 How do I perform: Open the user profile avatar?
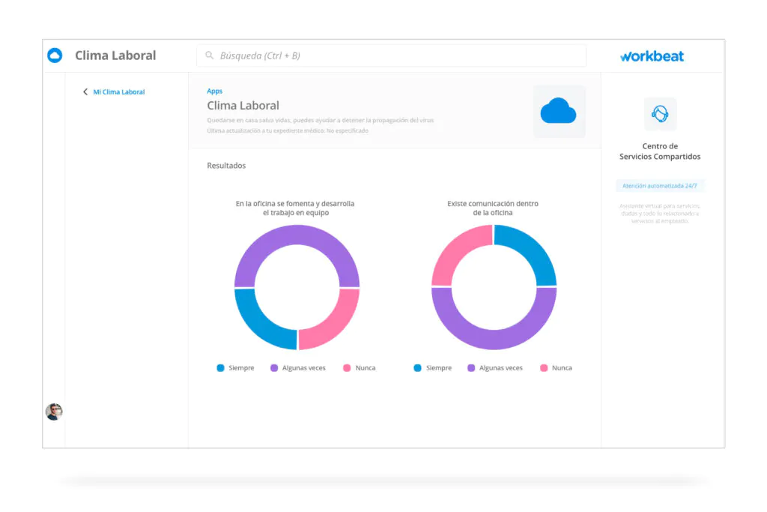(x=54, y=412)
